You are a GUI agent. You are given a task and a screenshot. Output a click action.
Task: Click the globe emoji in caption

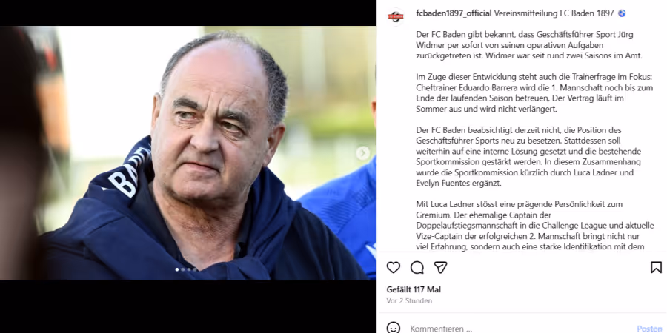tap(622, 13)
